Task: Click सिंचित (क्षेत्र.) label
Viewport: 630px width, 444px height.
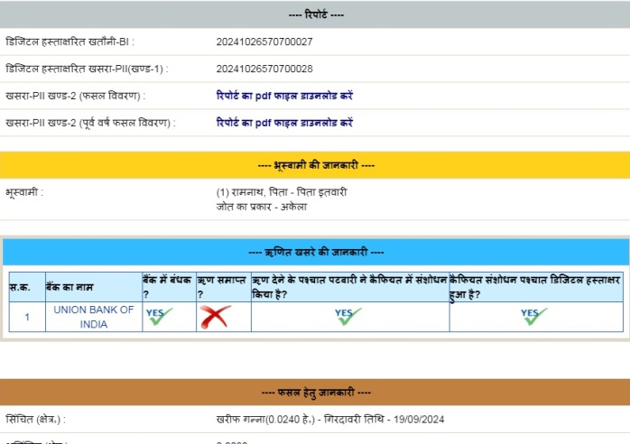Action: [x=35, y=420]
